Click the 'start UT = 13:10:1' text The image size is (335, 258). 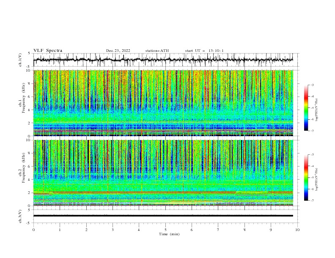[x=204, y=51]
